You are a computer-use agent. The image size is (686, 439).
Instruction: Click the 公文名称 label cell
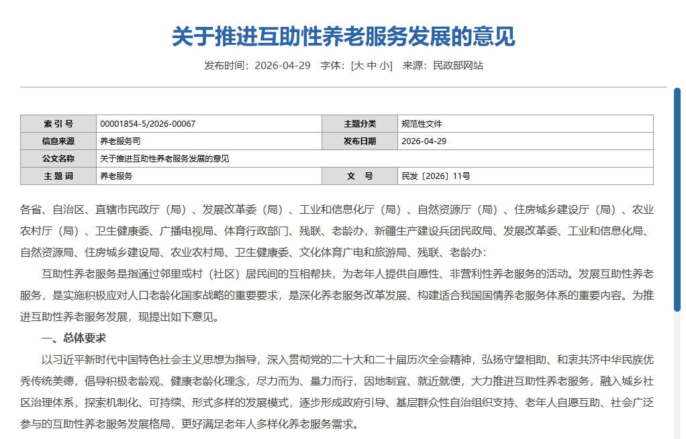pyautogui.click(x=58, y=159)
